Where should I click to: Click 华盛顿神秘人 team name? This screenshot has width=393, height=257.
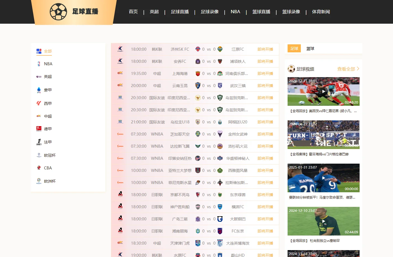[238, 158]
